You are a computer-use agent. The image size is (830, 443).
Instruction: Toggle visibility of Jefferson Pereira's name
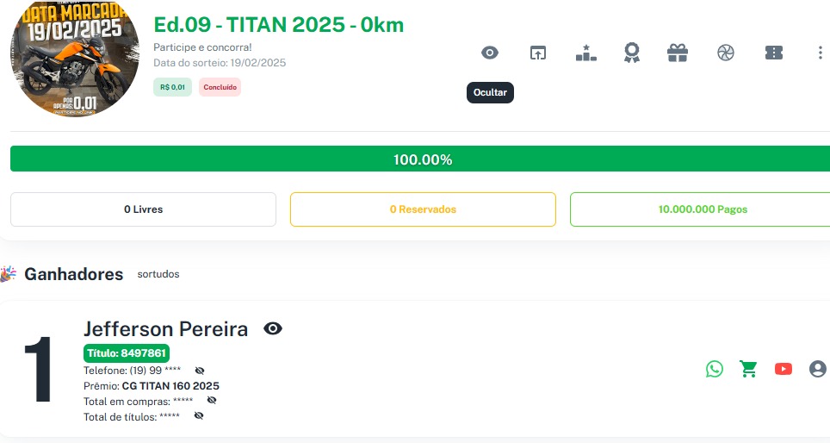(273, 328)
